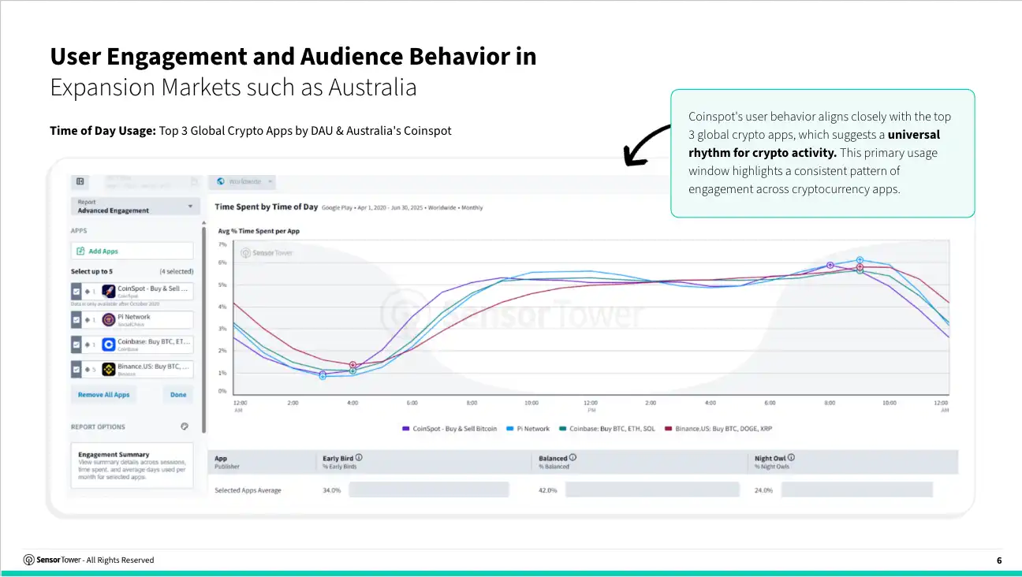Viewport: 1022px width, 577px height.
Task: Click the 'Time Spent by Time of Day' title
Action: pyautogui.click(x=267, y=207)
